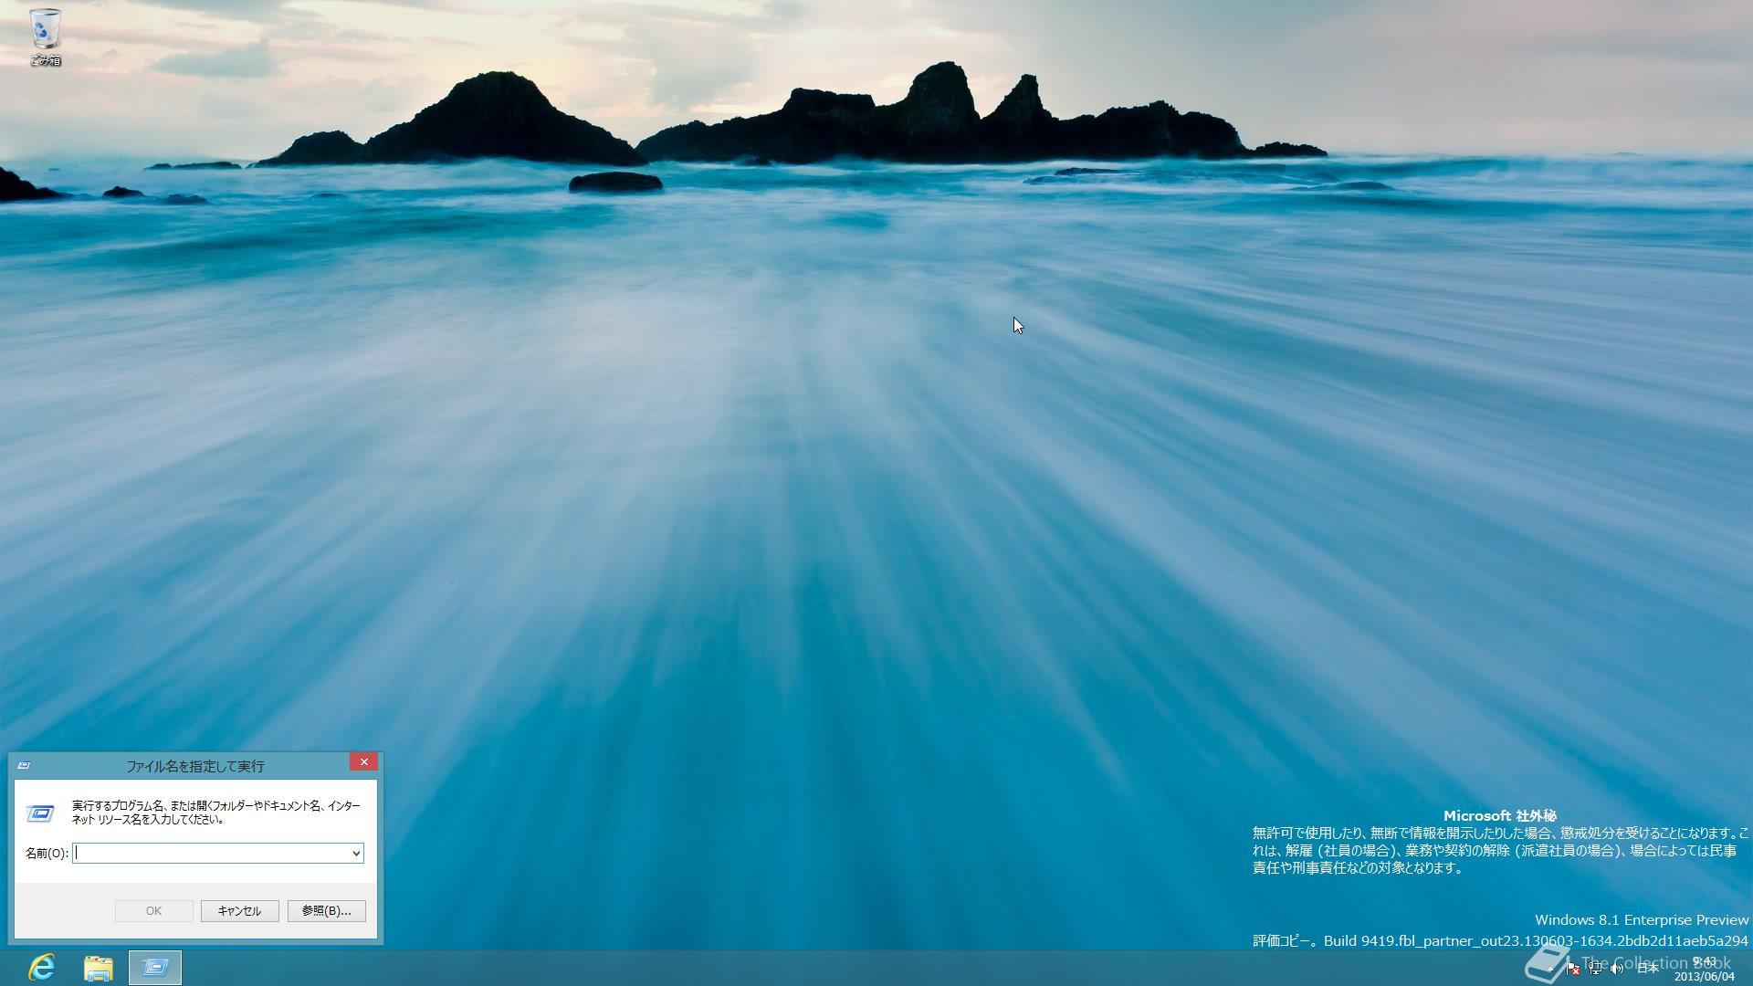Click the Show Desktop taskbar corner
Screen dimensions: 1753x986
(x=1748, y=969)
